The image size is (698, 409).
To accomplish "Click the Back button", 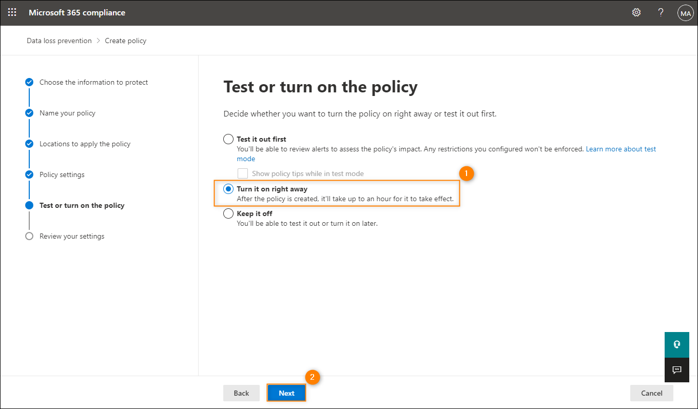I will (x=241, y=393).
